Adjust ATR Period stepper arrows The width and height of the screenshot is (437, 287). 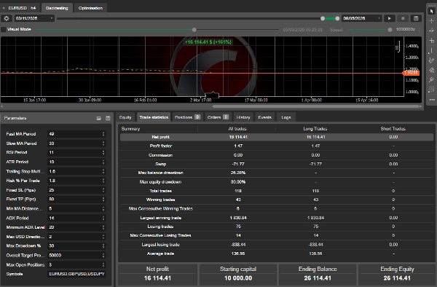tap(103, 162)
